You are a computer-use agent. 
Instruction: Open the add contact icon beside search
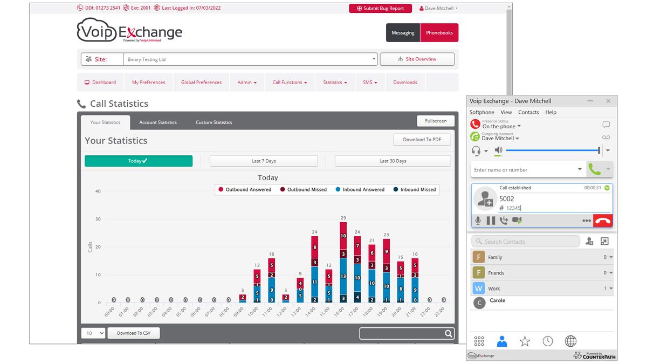tap(589, 241)
